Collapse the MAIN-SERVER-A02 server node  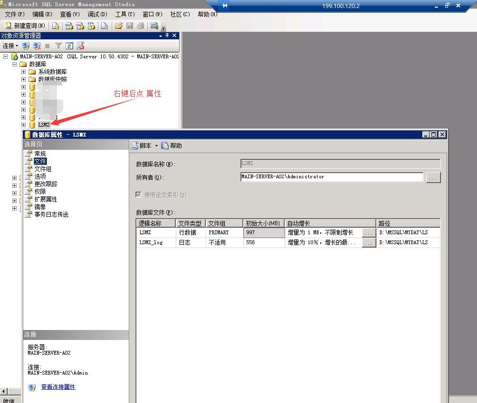pyautogui.click(x=6, y=56)
